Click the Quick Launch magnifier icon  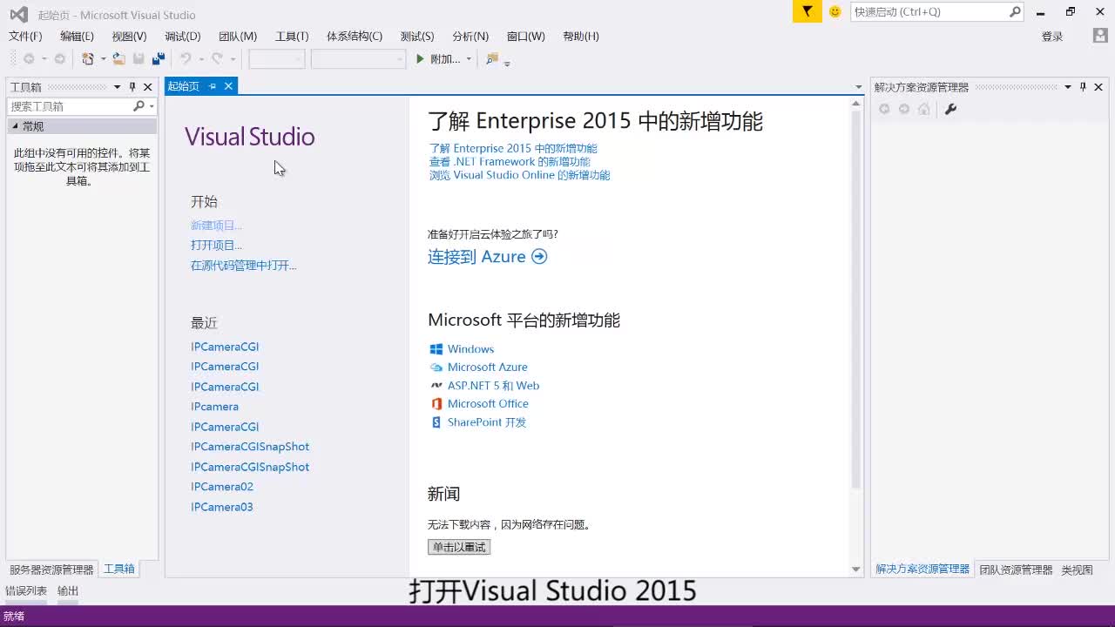[1015, 11]
